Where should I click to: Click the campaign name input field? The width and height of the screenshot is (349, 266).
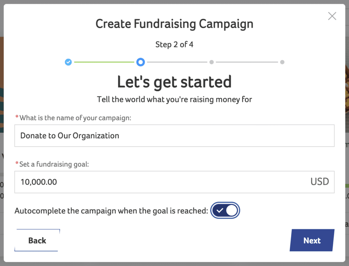[174, 136]
